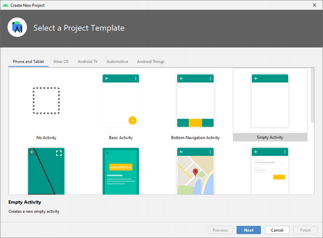
Task: Click back arrow in Empty Activity preview
Action: 256,79
